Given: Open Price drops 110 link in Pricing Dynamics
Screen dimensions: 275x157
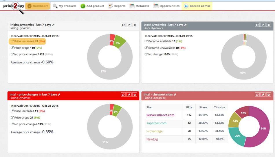Looking at the screenshot, I should [24, 48].
